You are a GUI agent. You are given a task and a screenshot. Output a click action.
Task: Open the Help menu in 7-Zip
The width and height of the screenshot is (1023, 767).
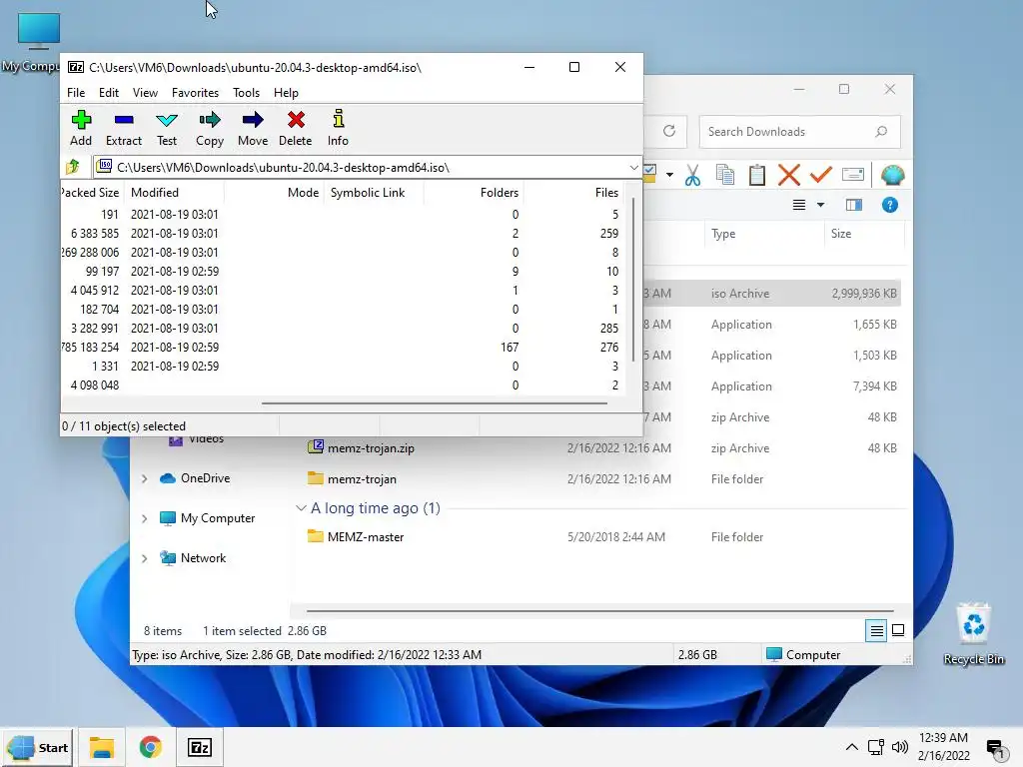point(286,93)
